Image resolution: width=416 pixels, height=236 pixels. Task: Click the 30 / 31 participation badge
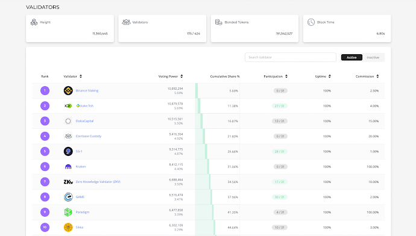280,197
